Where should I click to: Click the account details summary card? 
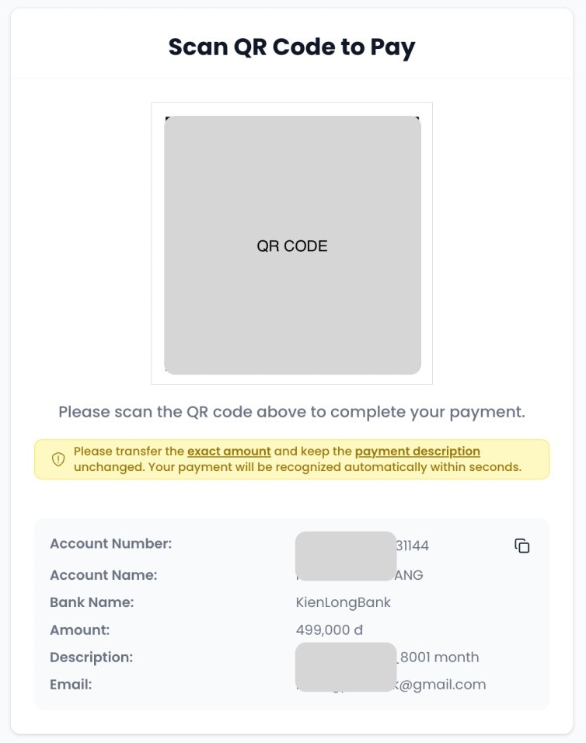pyautogui.click(x=291, y=613)
